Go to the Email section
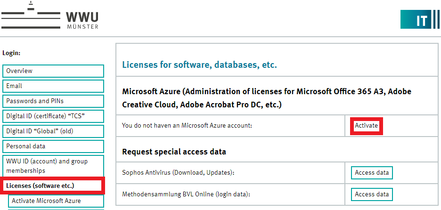This screenshot has width=441, height=210. tap(53, 86)
